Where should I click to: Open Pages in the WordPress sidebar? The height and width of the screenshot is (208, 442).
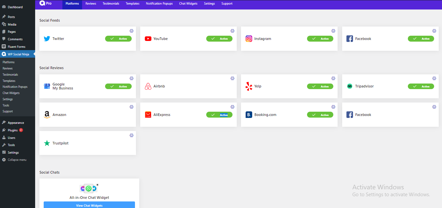17,32
